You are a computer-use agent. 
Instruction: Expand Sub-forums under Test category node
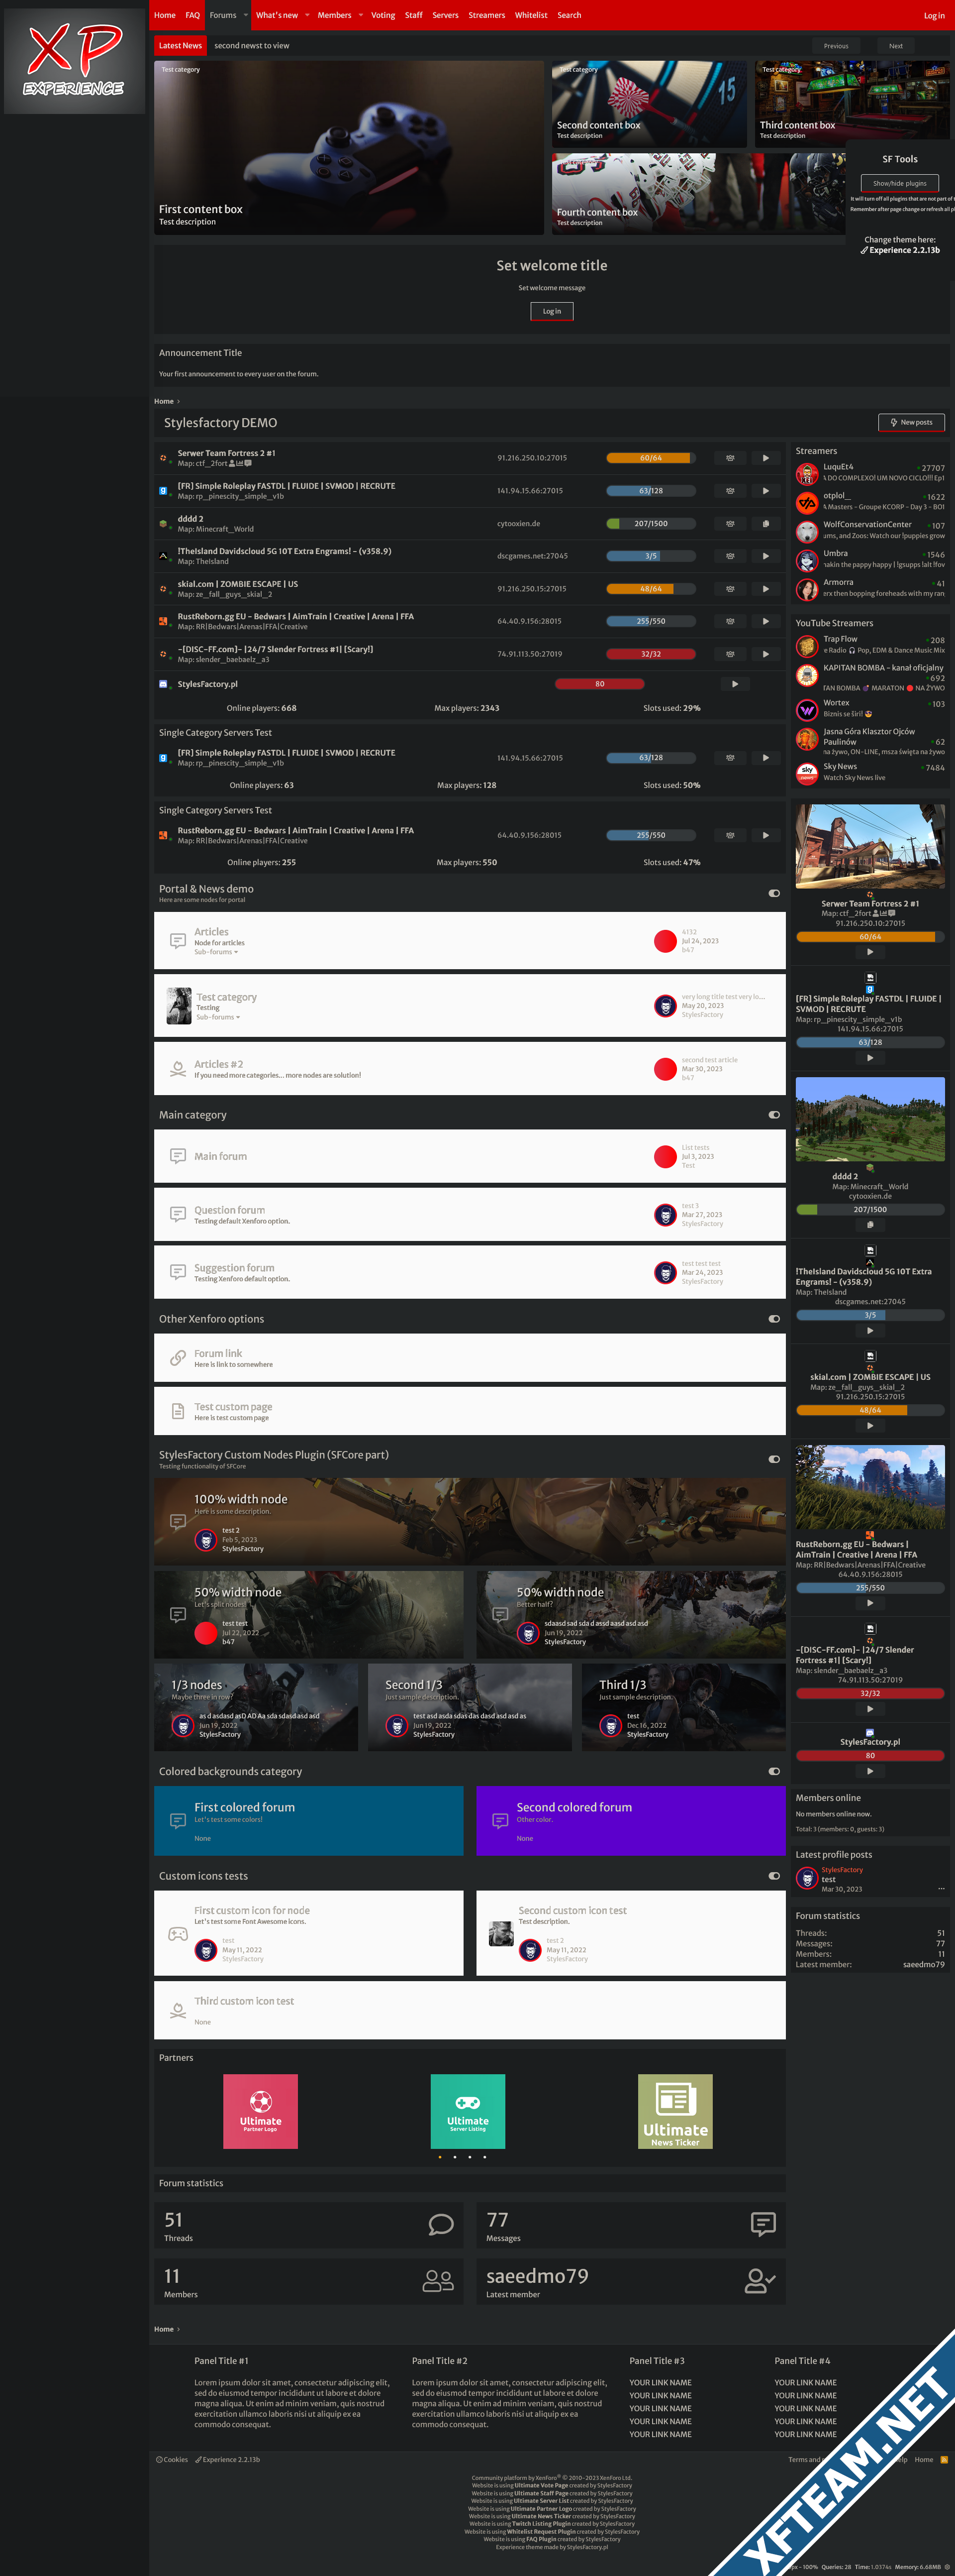tap(218, 1017)
